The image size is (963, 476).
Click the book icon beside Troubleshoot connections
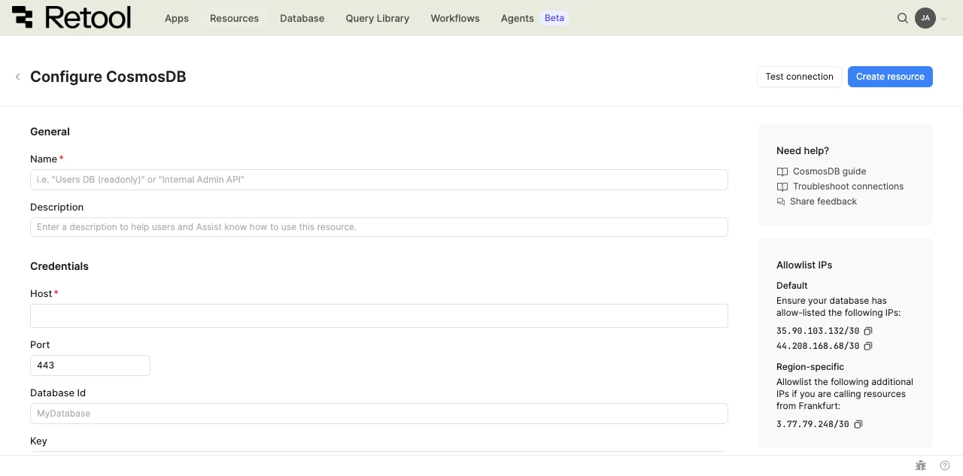pyautogui.click(x=782, y=186)
